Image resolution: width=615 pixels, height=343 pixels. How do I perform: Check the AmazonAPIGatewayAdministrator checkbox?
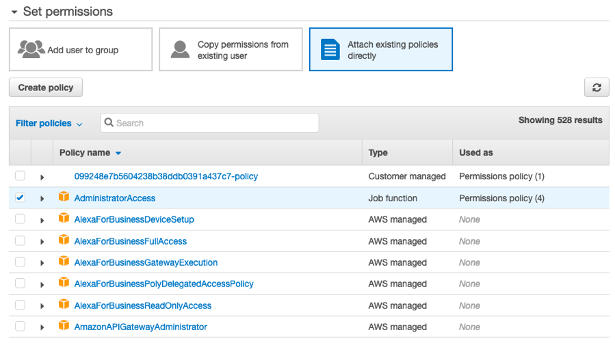[20, 326]
